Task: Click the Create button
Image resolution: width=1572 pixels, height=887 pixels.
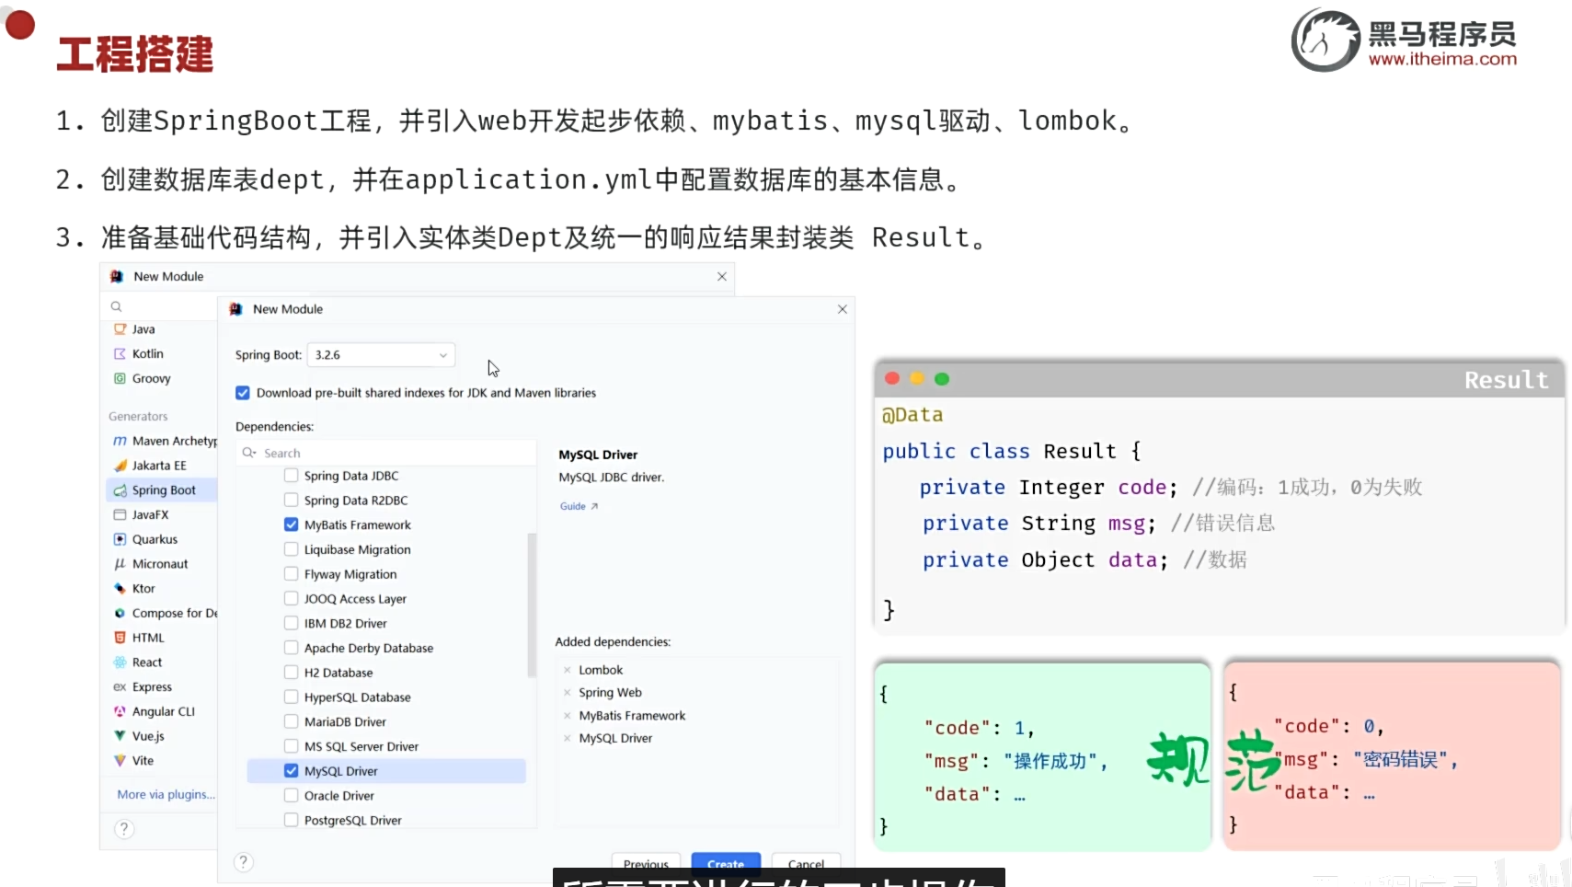Action: [726, 863]
